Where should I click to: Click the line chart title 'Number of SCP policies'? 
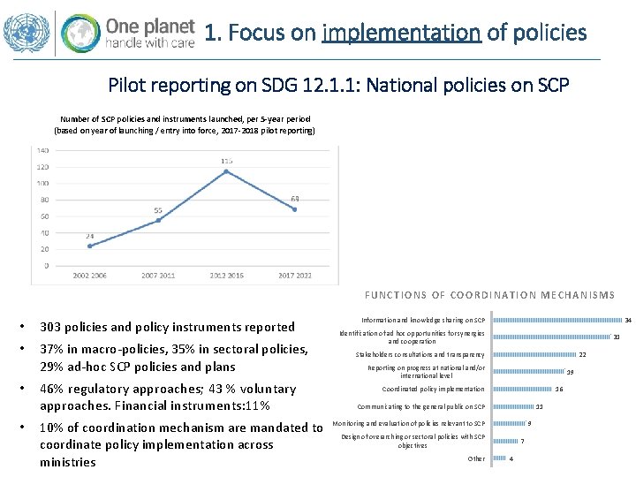tap(185, 125)
